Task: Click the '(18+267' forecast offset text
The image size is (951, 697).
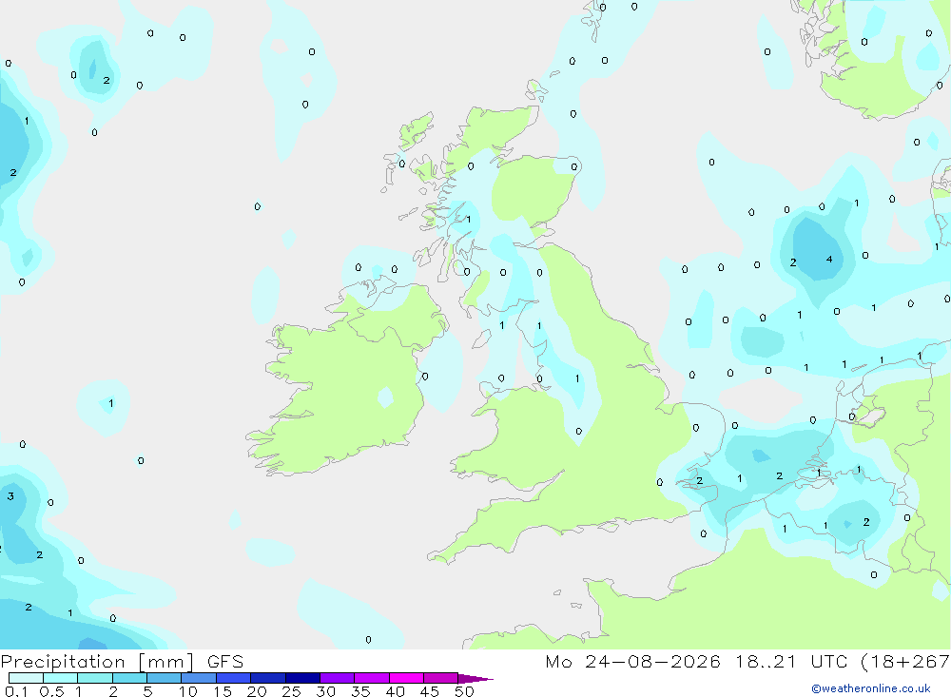Action: pos(906,662)
